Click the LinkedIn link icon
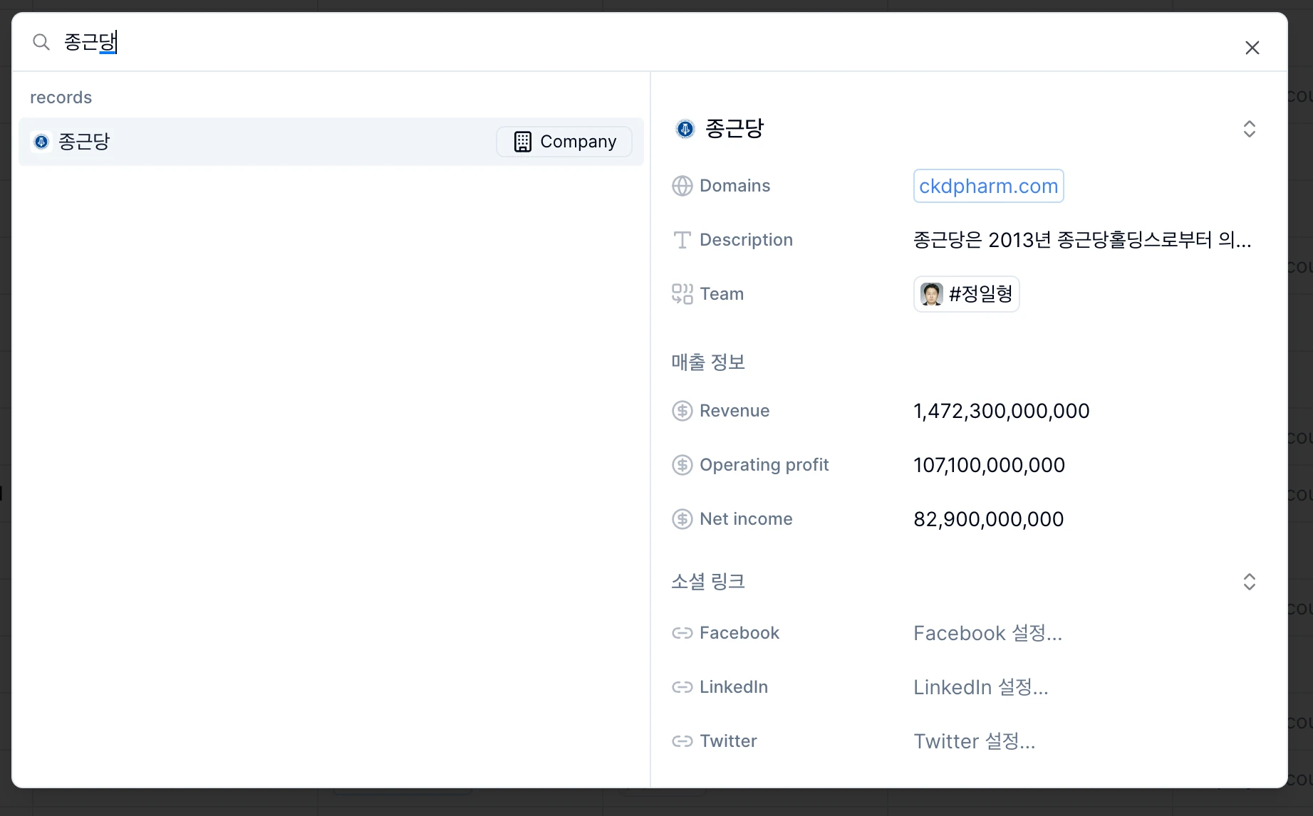 (682, 687)
